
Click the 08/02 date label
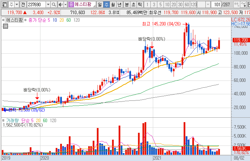(239, 158)
